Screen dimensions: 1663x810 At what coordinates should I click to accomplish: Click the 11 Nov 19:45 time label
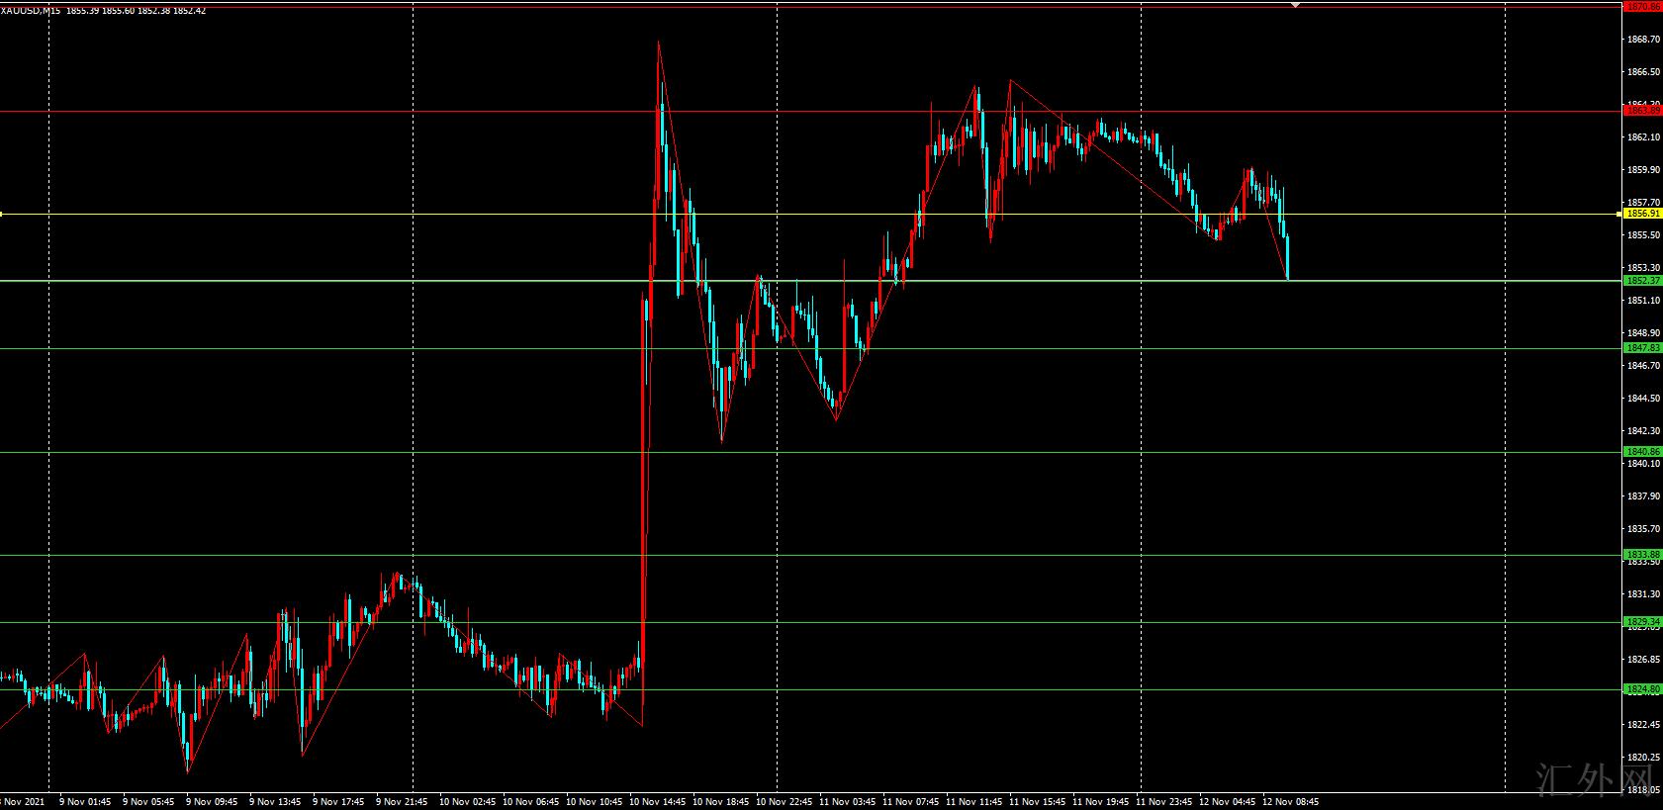point(1101,802)
